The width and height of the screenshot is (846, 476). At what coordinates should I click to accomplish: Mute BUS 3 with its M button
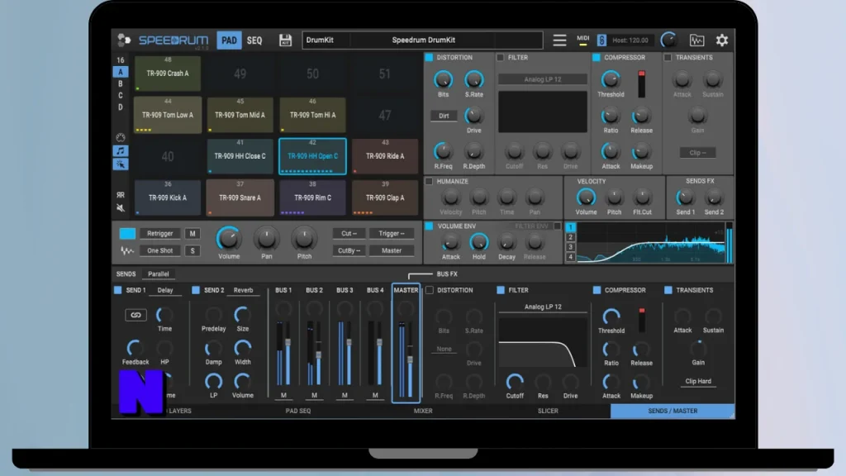tap(345, 396)
